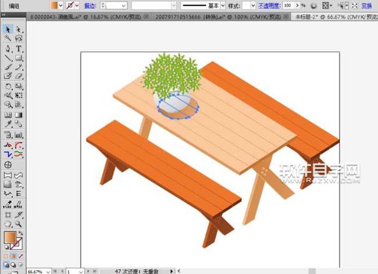Click stroke weight stepper arrows
378x274 pixels.
tap(103, 6)
